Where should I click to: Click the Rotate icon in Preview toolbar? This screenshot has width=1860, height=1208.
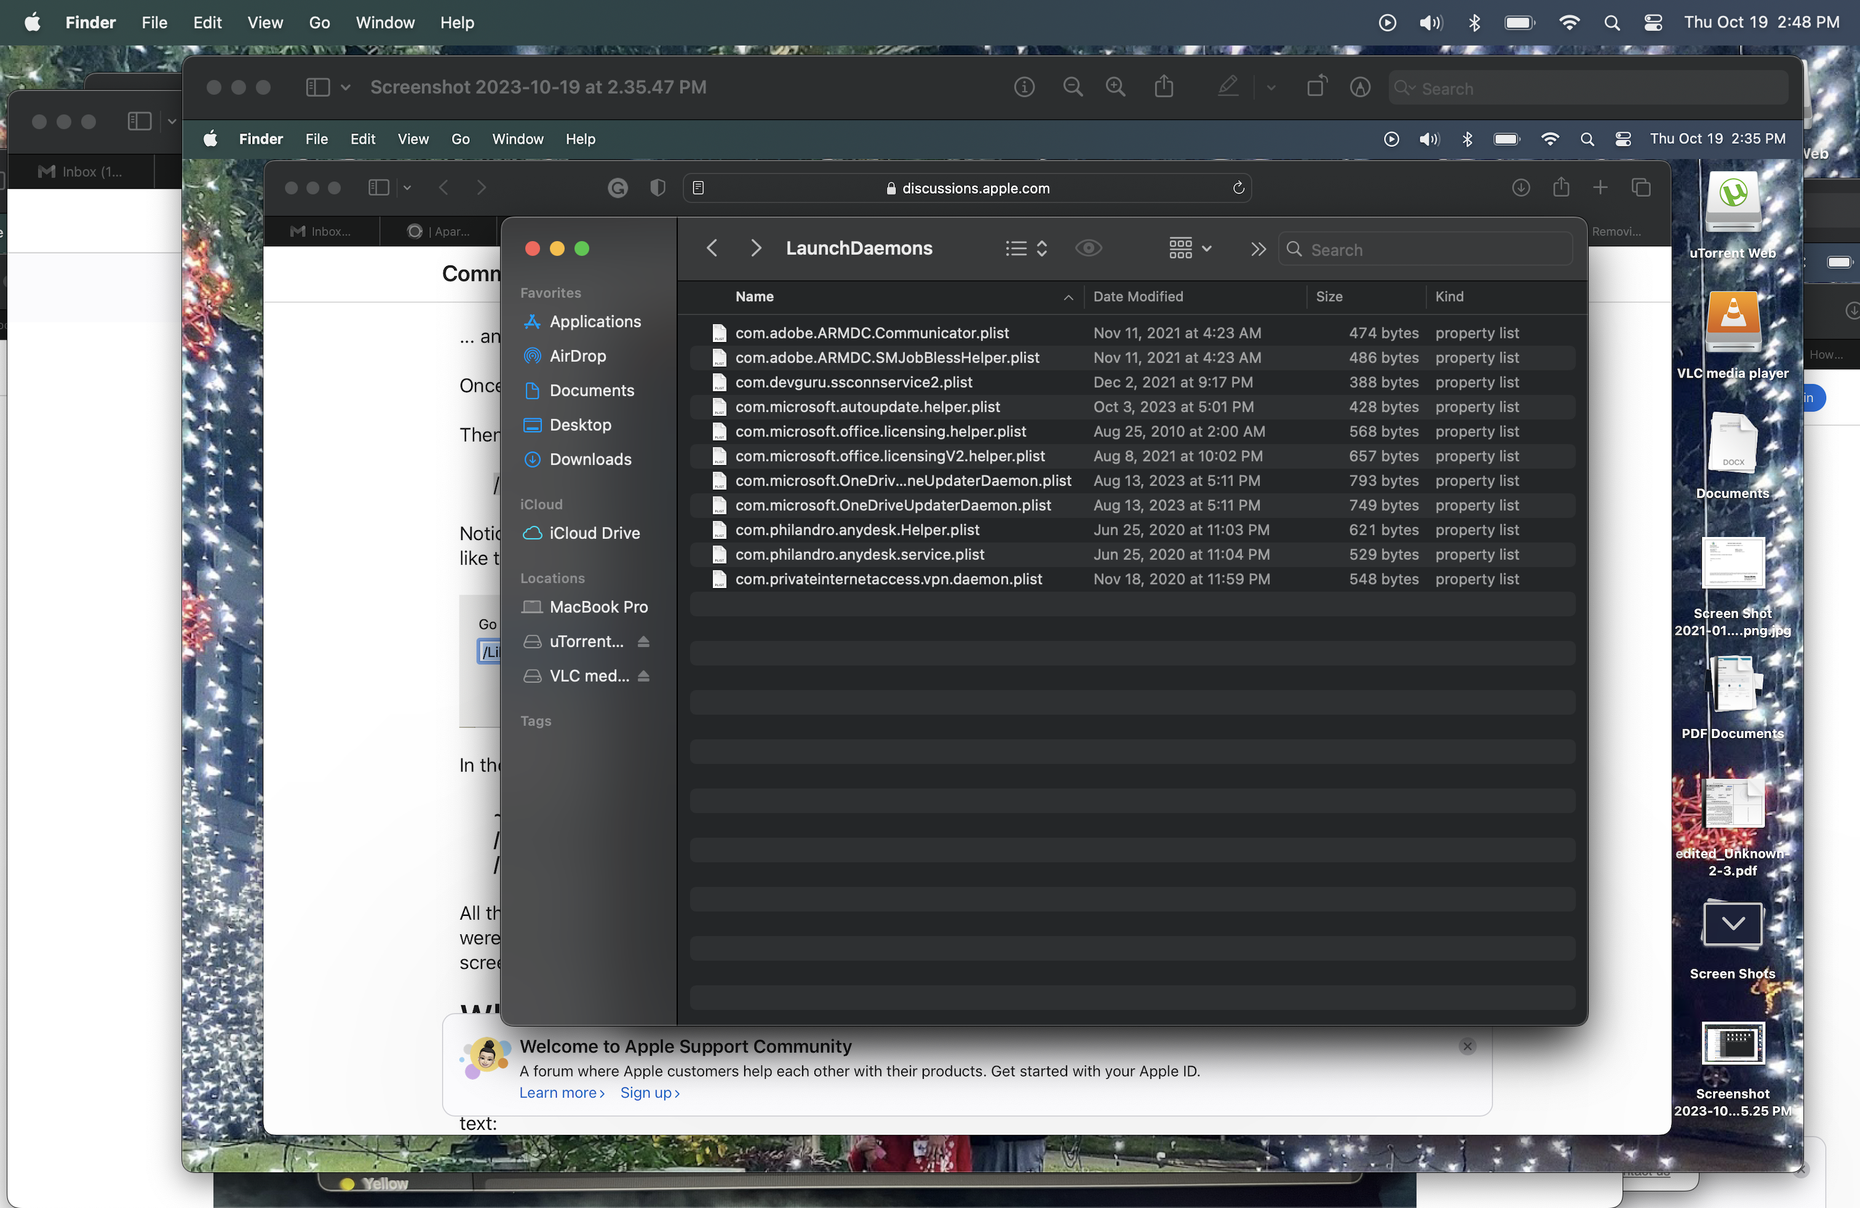[1317, 87]
